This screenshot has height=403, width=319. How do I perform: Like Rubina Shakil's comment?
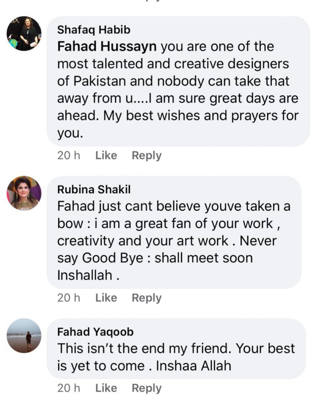coord(106,298)
